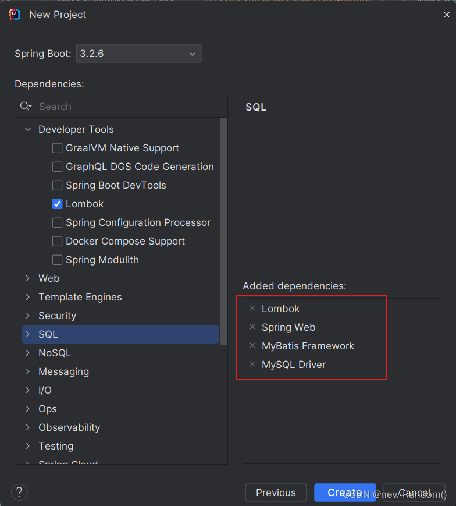Open the Spring Boot version dropdown

point(192,54)
